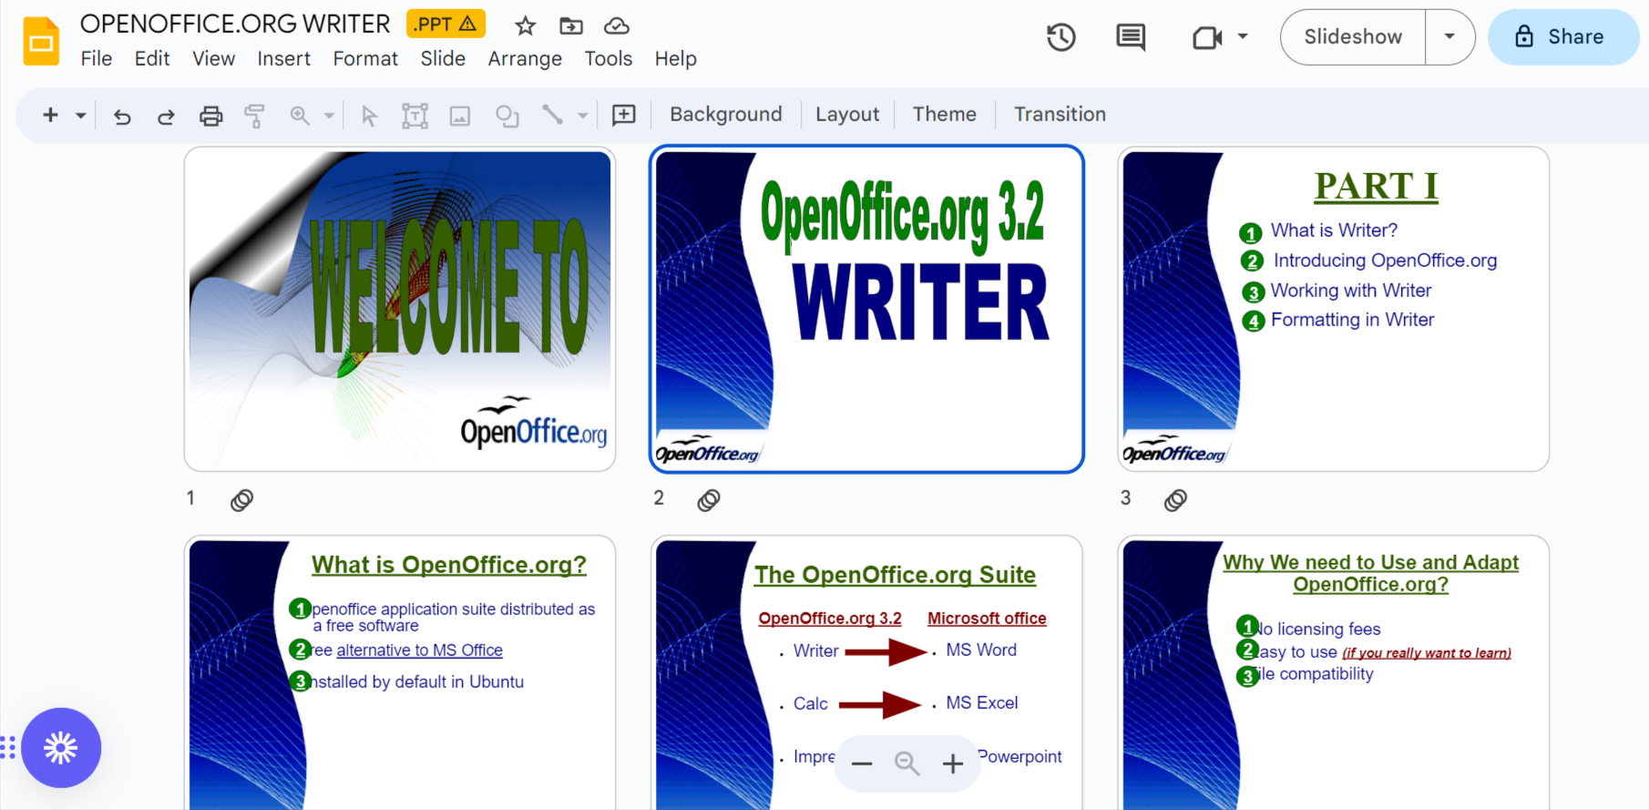Open the Insert menu

[x=283, y=59]
